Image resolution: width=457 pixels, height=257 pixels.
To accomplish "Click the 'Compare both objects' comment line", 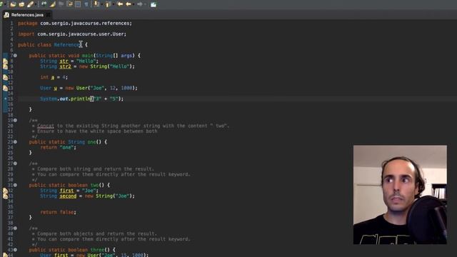I will click(94, 233).
